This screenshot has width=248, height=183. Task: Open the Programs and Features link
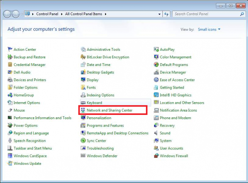[105, 125]
